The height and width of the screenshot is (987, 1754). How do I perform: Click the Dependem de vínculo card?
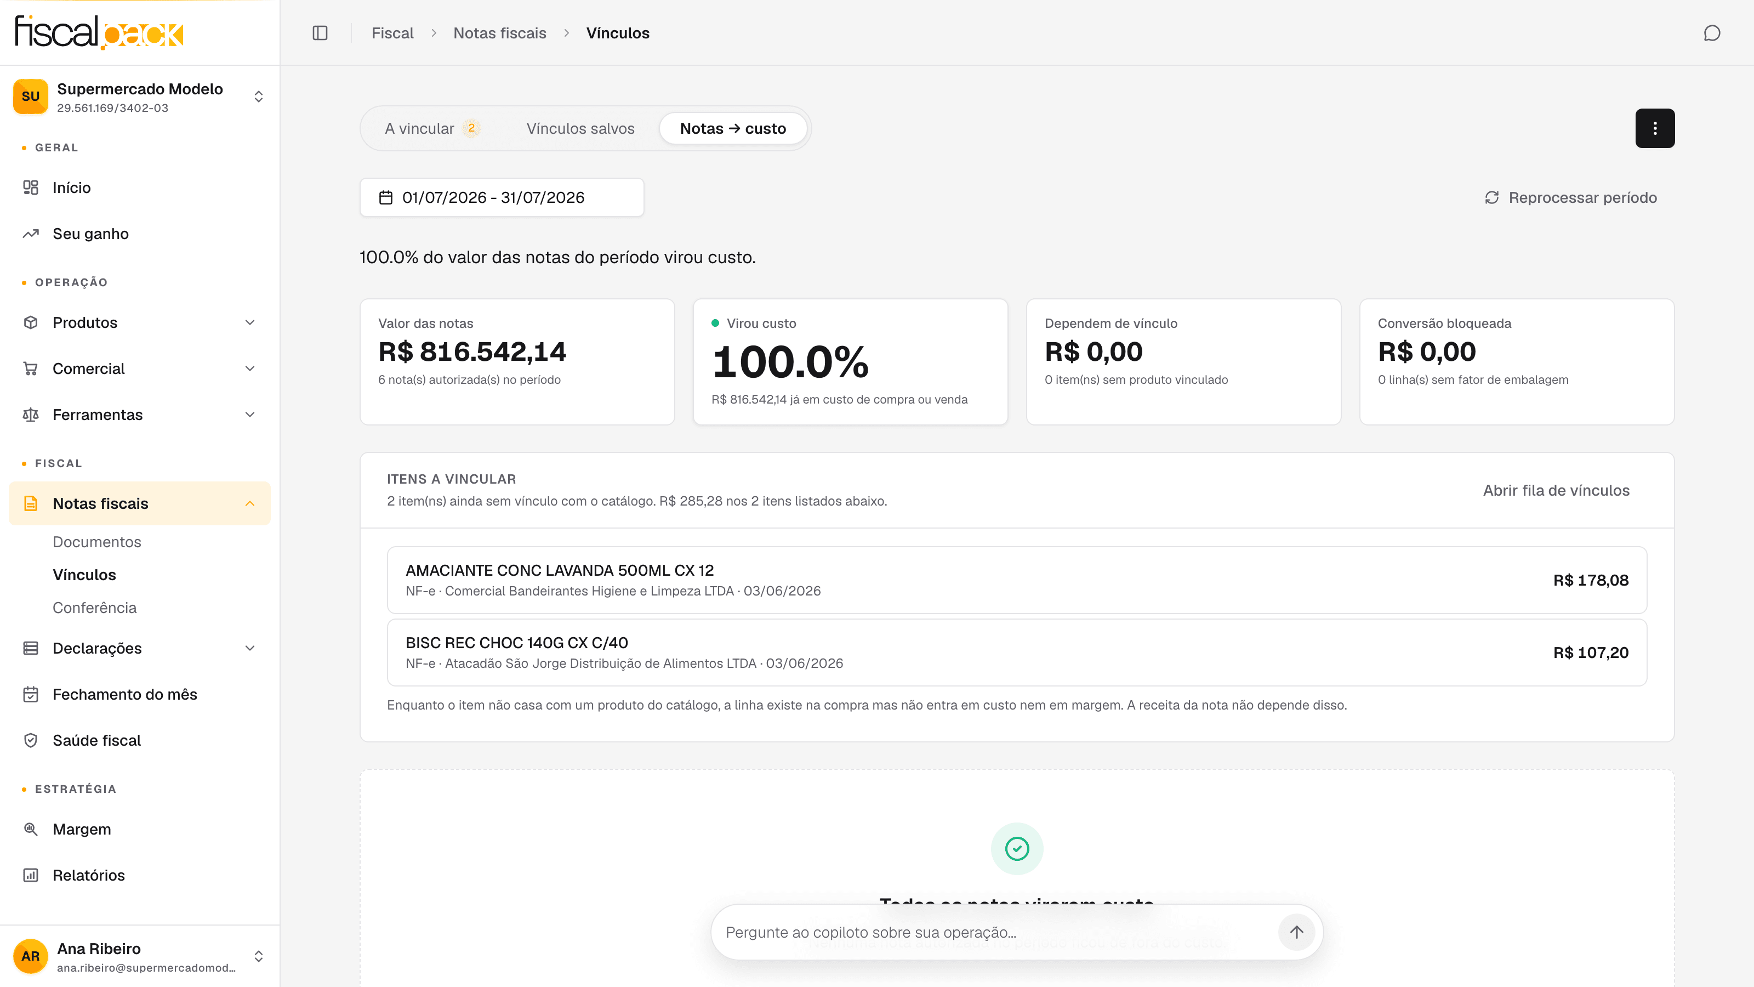point(1183,362)
